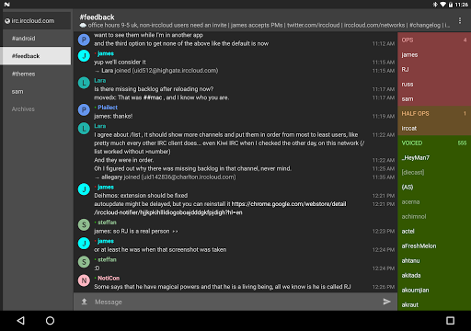Switch to the #themes channel
471x331 pixels.
[x=37, y=74]
